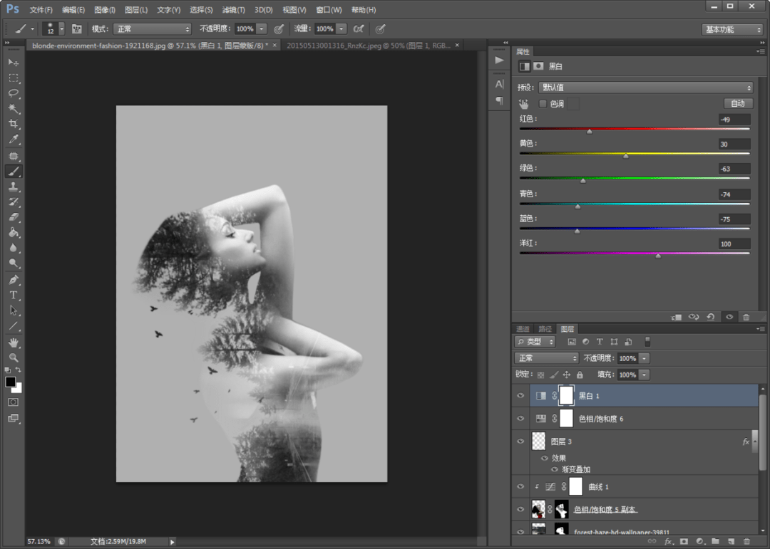Switch to the 通道 channels tab

pyautogui.click(x=523, y=329)
